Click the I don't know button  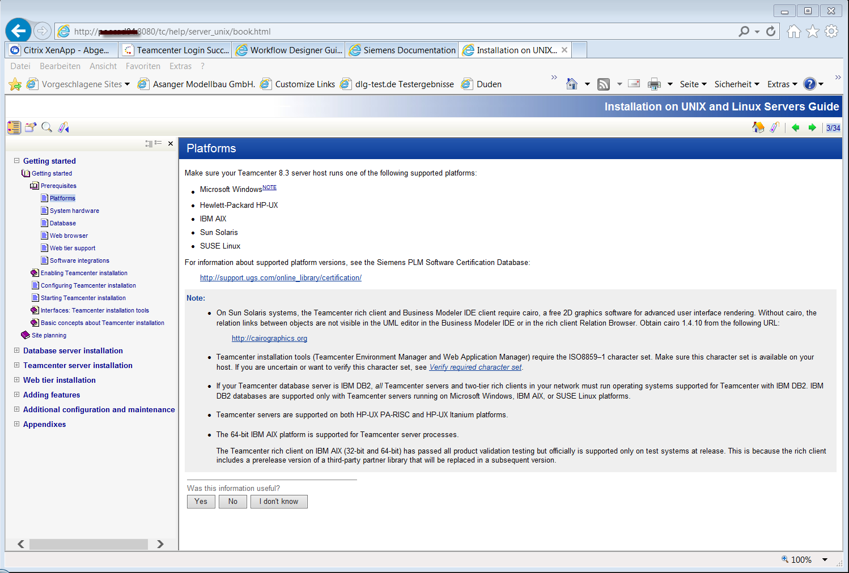[279, 502]
